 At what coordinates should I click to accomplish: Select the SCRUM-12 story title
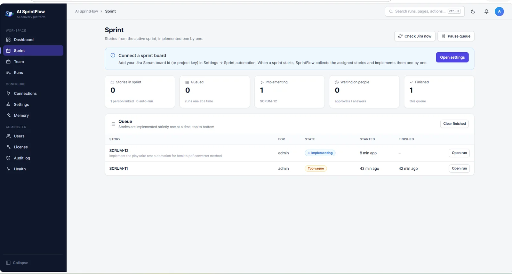119,151
